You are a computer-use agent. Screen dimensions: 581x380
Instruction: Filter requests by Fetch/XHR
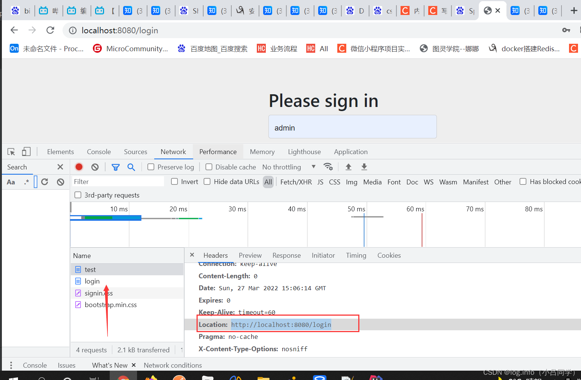coord(296,182)
